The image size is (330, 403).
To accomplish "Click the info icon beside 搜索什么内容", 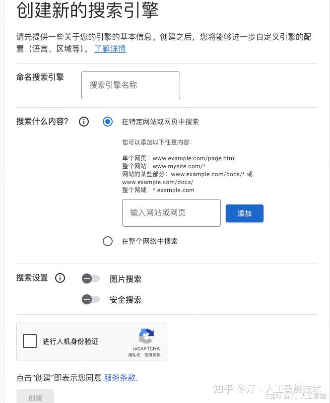I will (83, 122).
